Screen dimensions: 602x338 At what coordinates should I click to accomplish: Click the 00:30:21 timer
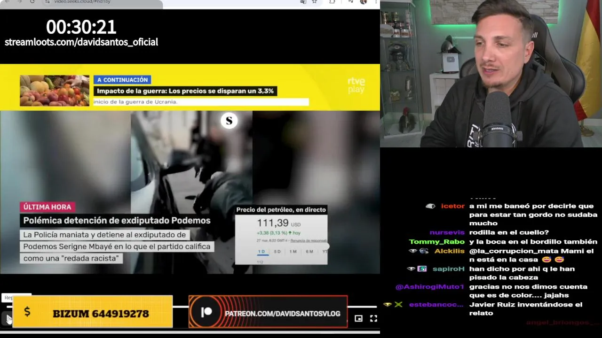81,27
